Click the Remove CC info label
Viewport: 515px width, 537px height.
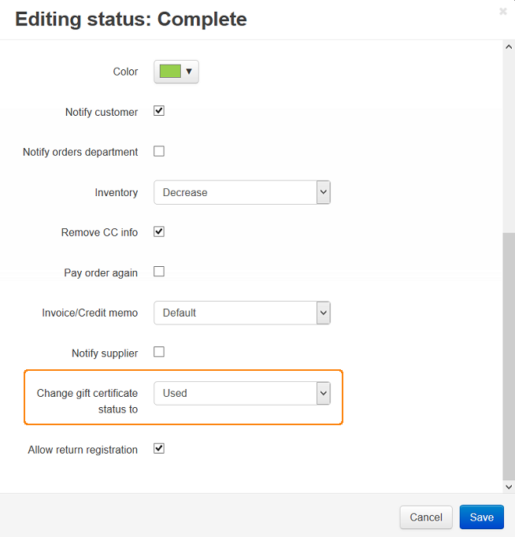point(99,232)
